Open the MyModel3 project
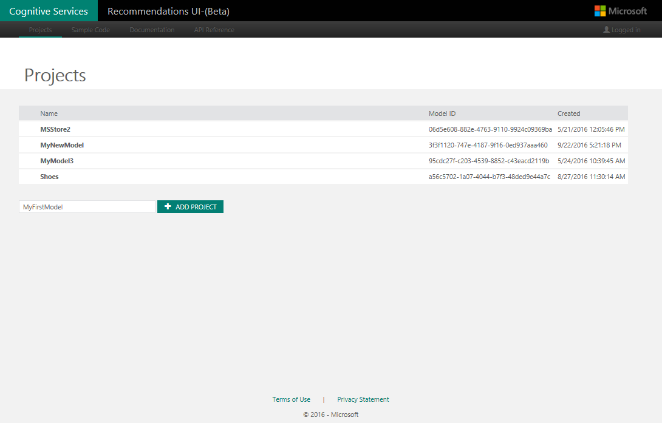Screen dimensions: 662x423 click(57, 161)
